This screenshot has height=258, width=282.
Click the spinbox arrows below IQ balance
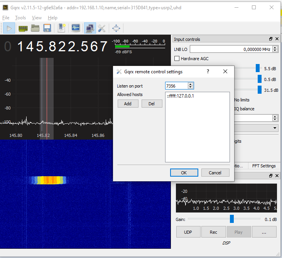point(275,118)
